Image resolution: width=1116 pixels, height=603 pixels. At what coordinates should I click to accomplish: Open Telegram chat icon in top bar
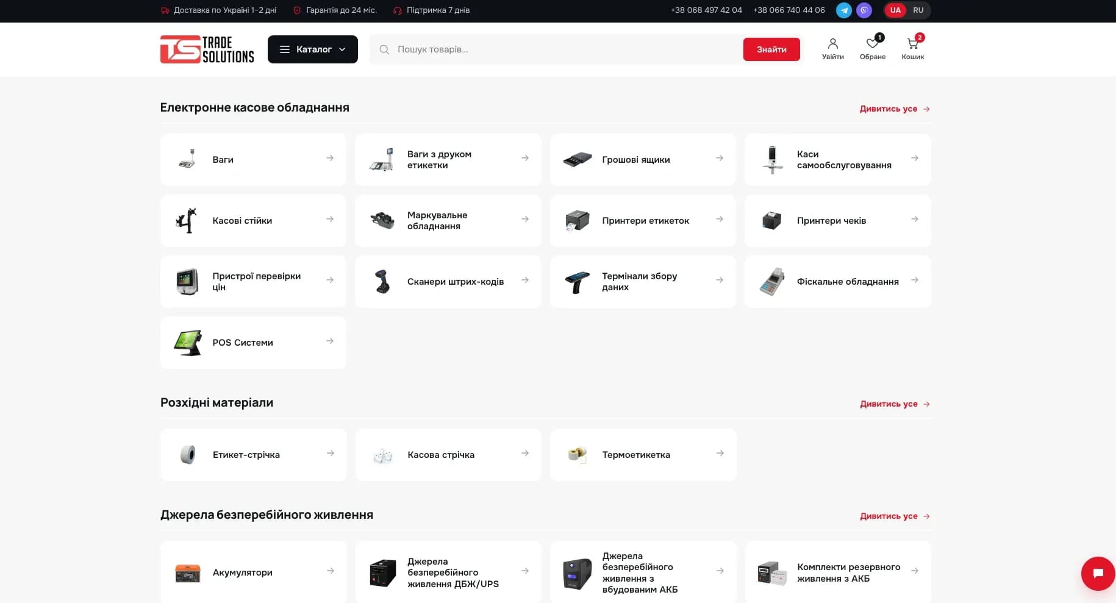844,10
